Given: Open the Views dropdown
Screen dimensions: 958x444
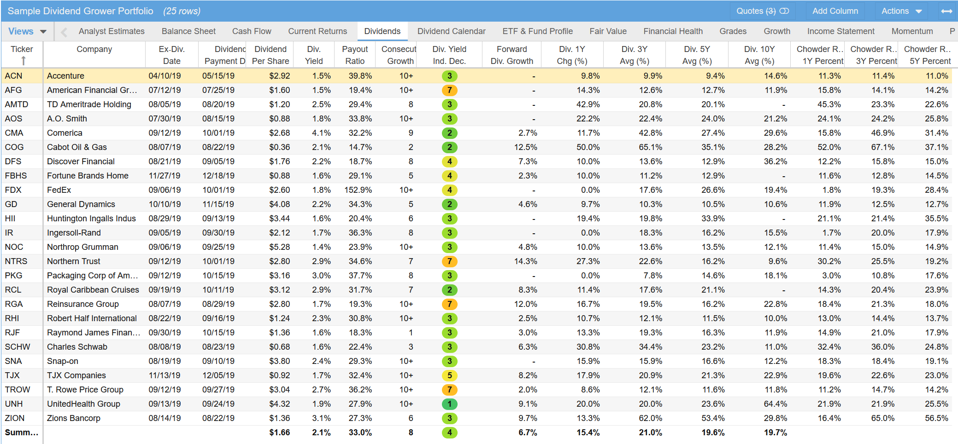Looking at the screenshot, I should click(27, 31).
